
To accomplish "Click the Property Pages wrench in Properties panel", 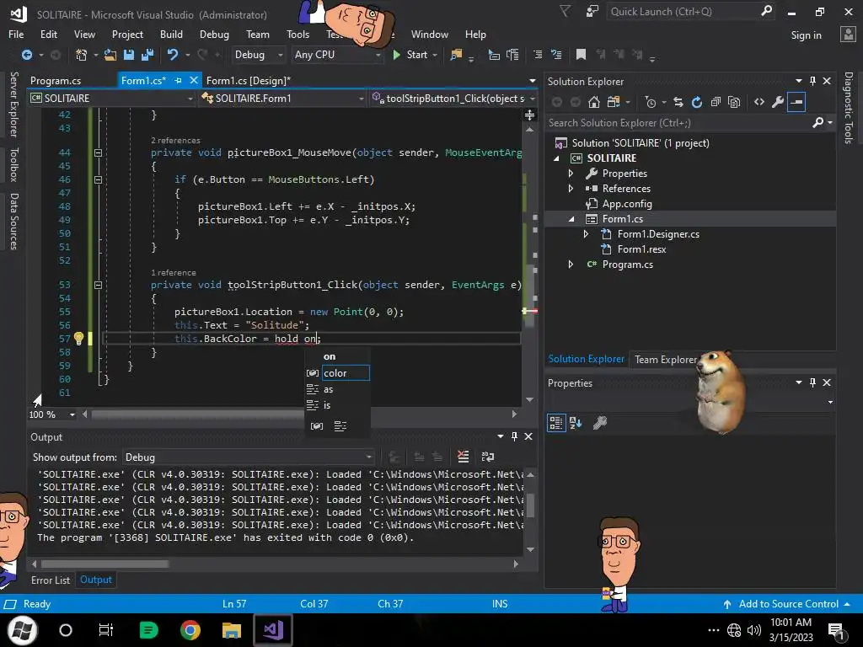I will coord(600,423).
